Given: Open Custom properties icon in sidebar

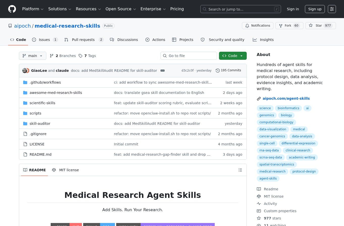Looking at the screenshot, I should point(259,211).
